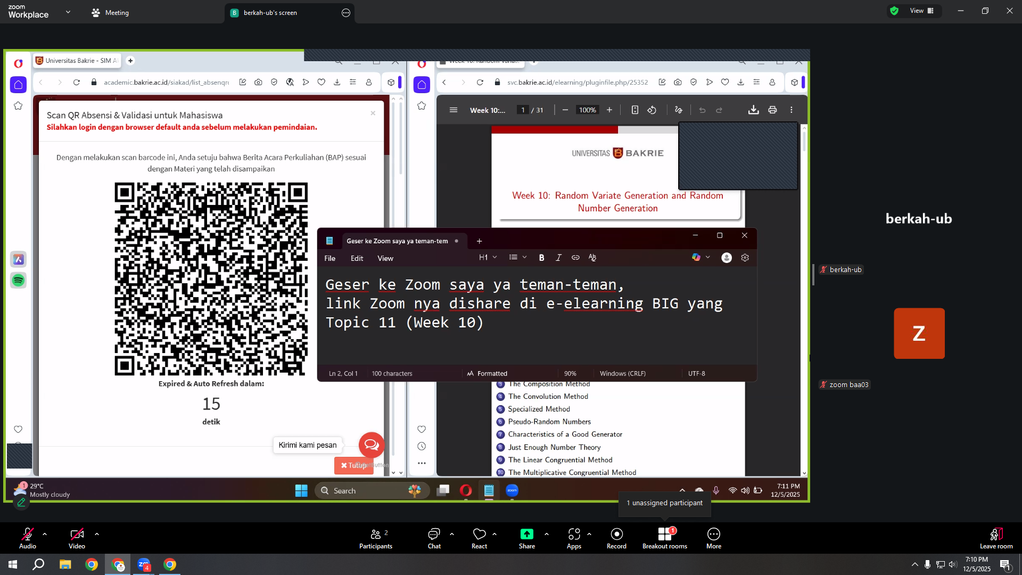This screenshot has width=1022, height=575.
Task: Open options on berkah-ub's screen tab
Action: point(346,13)
